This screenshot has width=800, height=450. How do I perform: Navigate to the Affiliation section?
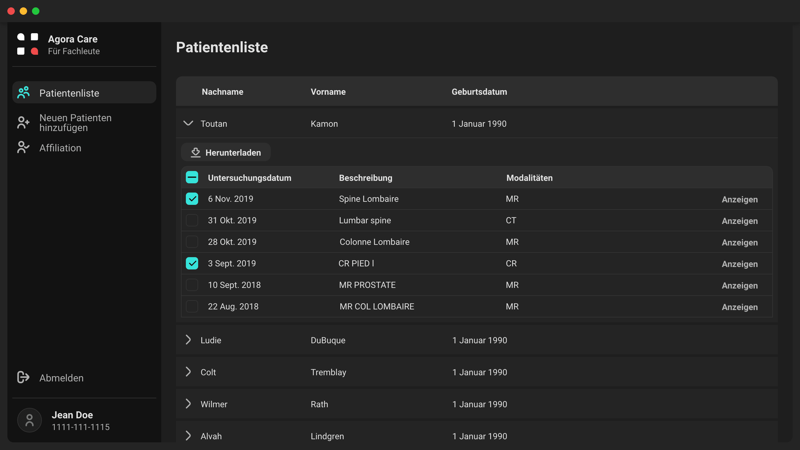point(60,148)
